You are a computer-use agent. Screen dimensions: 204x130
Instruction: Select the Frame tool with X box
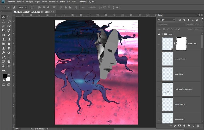9,66
